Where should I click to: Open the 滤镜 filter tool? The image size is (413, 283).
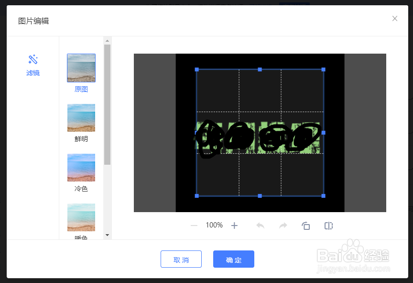click(x=33, y=66)
